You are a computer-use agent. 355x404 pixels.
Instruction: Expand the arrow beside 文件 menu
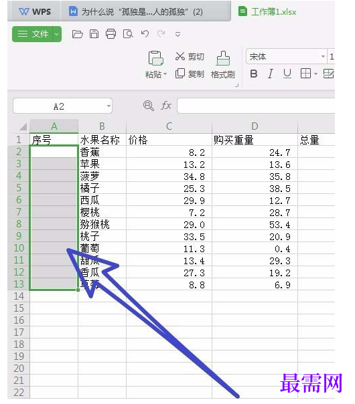pos(57,33)
